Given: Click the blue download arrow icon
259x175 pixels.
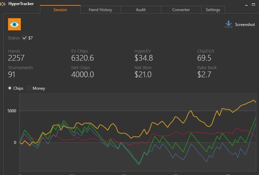Looking at the screenshot, I should 228,24.
